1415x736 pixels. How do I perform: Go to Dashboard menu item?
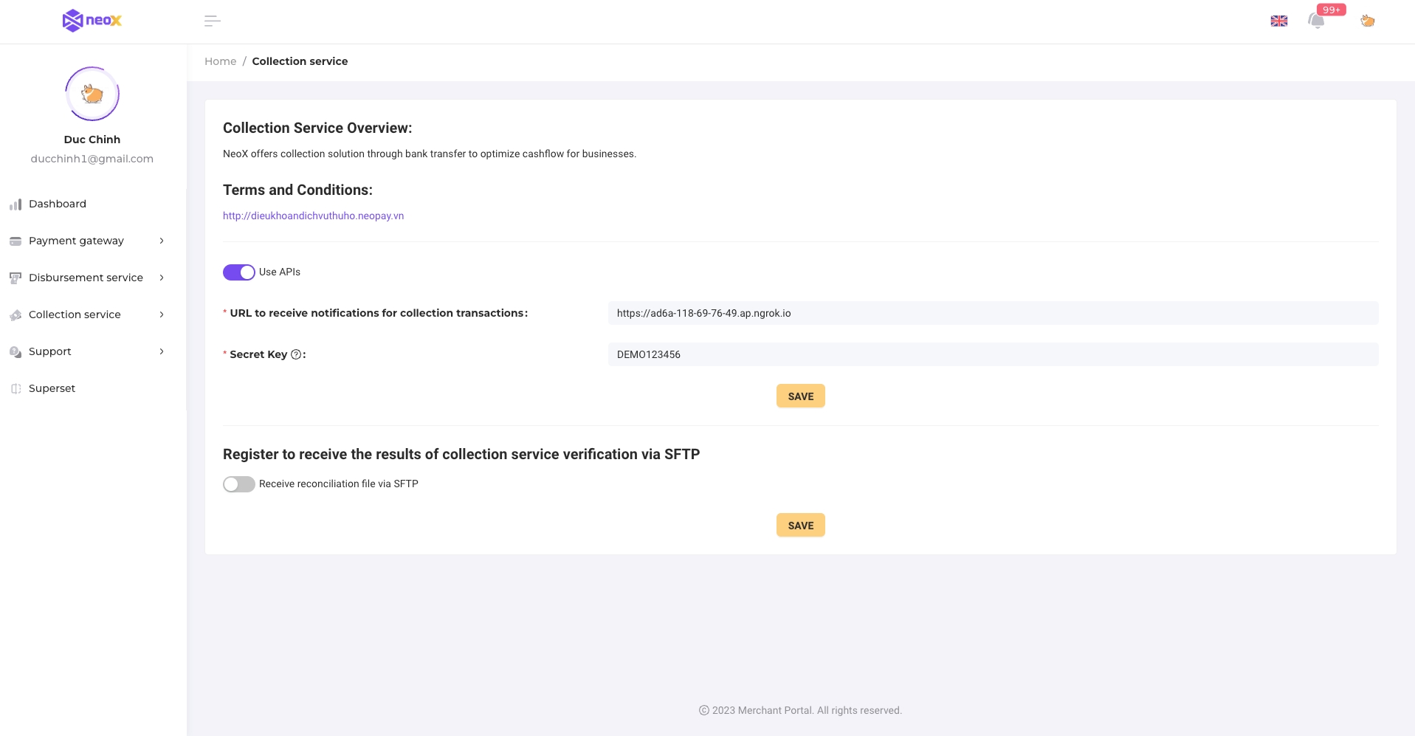pyautogui.click(x=58, y=204)
